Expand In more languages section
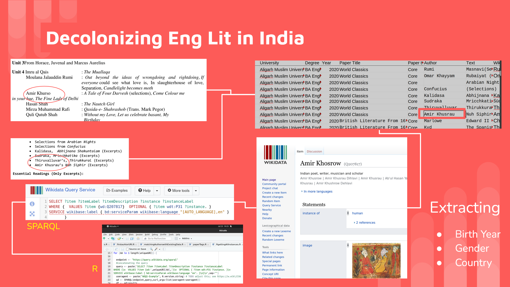The image size is (510, 287). 317,191
